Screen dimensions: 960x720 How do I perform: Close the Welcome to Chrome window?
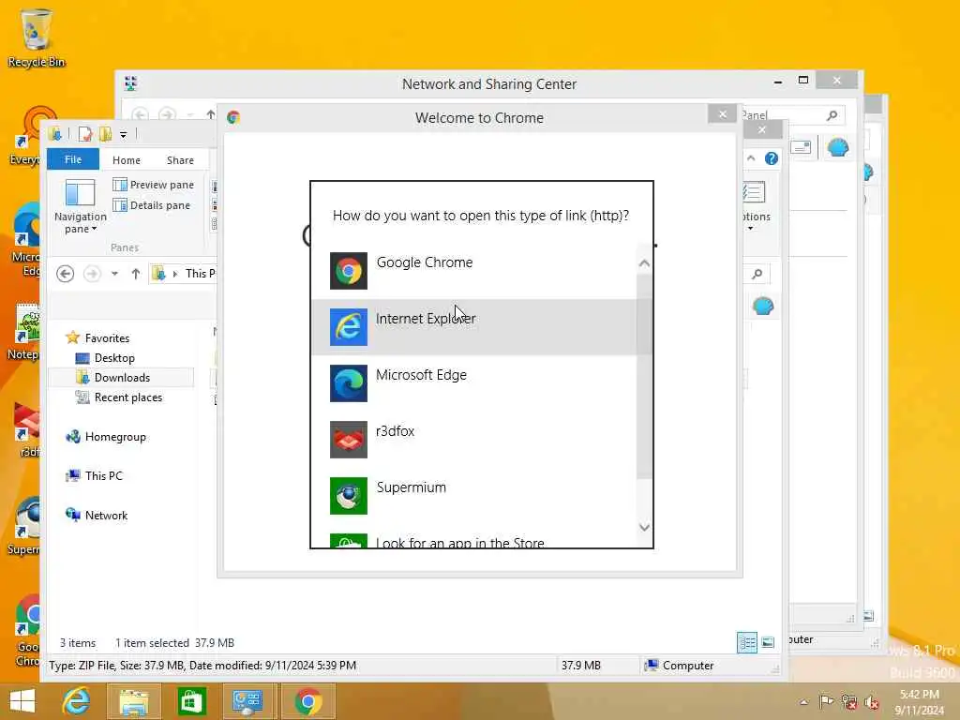click(723, 113)
